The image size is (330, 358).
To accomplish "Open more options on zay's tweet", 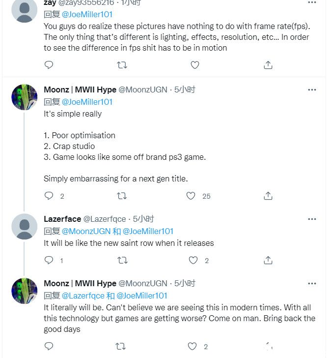I will [312, 2].
